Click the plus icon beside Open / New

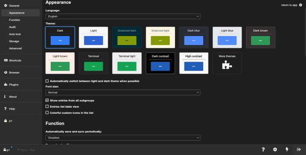click(18, 150)
